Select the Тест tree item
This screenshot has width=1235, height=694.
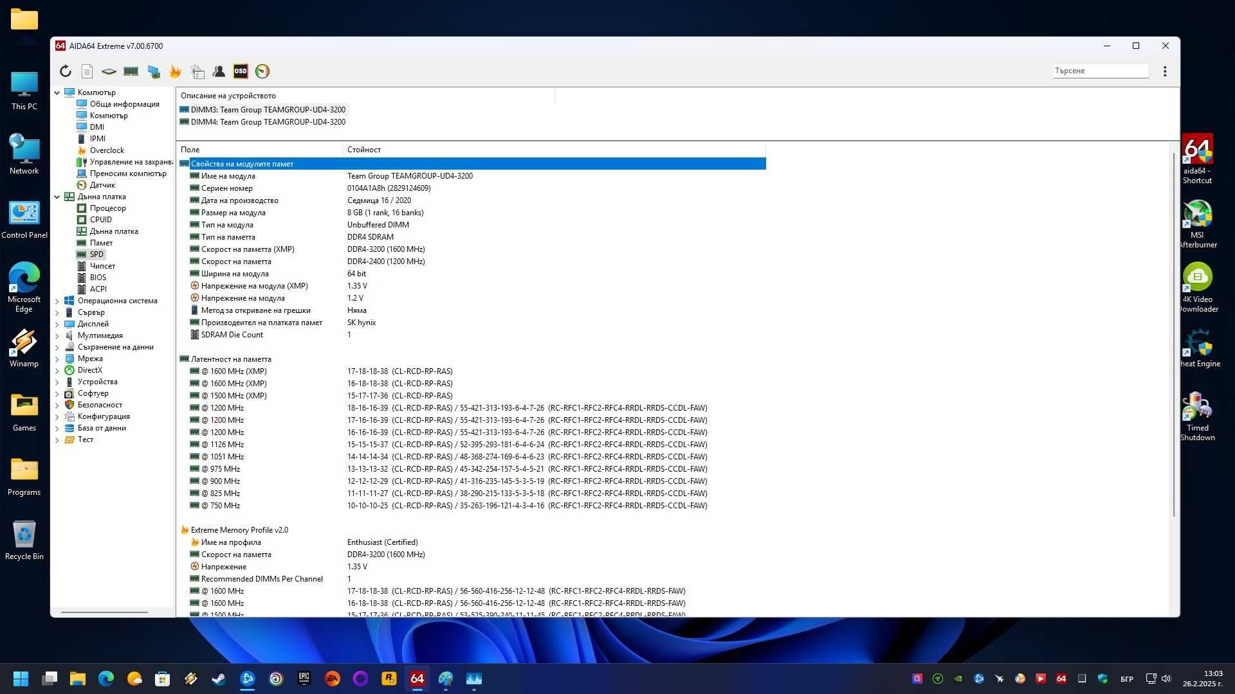(86, 440)
